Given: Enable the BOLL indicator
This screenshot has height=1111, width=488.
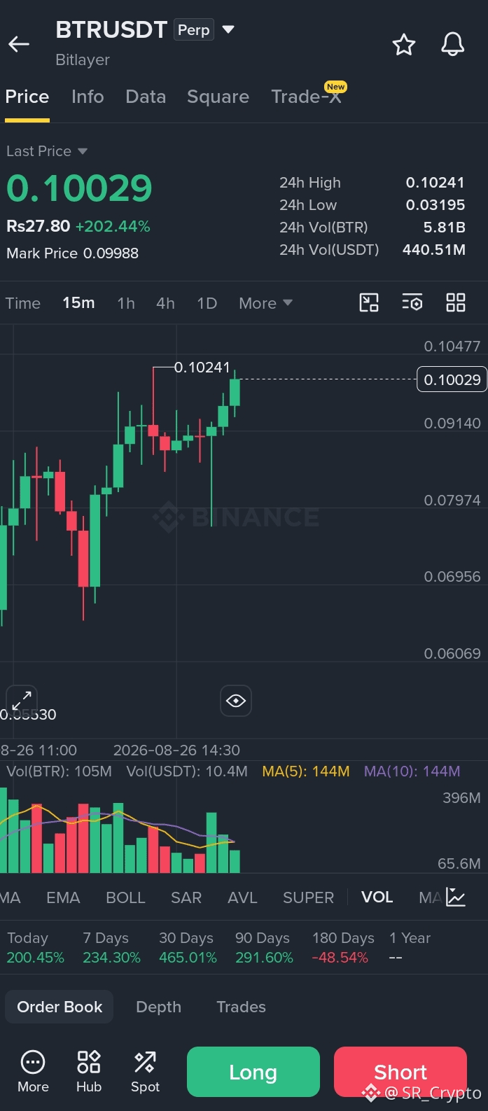Looking at the screenshot, I should point(125,897).
